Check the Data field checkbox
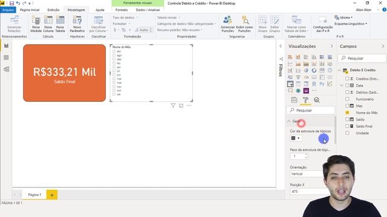387x217 pixels. 347,86
